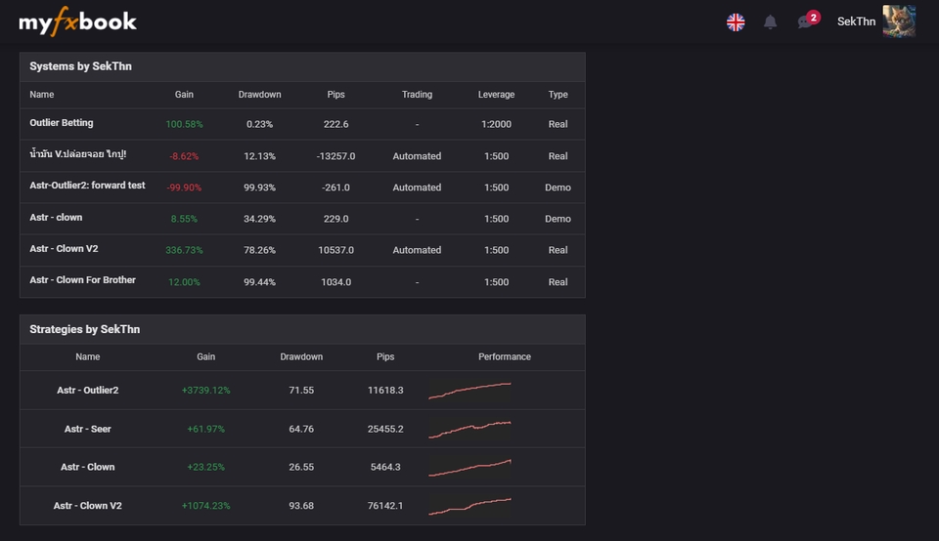
Task: Open Astr - Clown V2 strategy row
Action: click(87, 506)
